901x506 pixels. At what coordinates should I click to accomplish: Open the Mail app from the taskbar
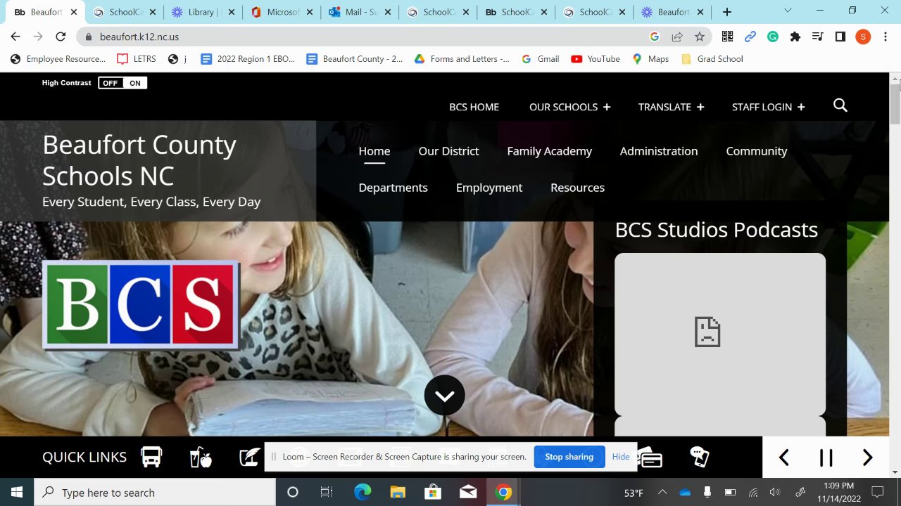click(x=468, y=492)
